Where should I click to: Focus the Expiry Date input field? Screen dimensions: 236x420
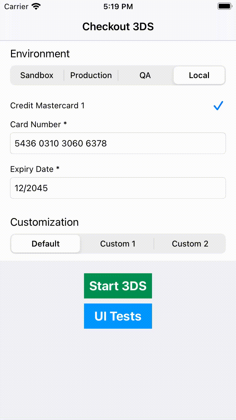click(x=118, y=188)
